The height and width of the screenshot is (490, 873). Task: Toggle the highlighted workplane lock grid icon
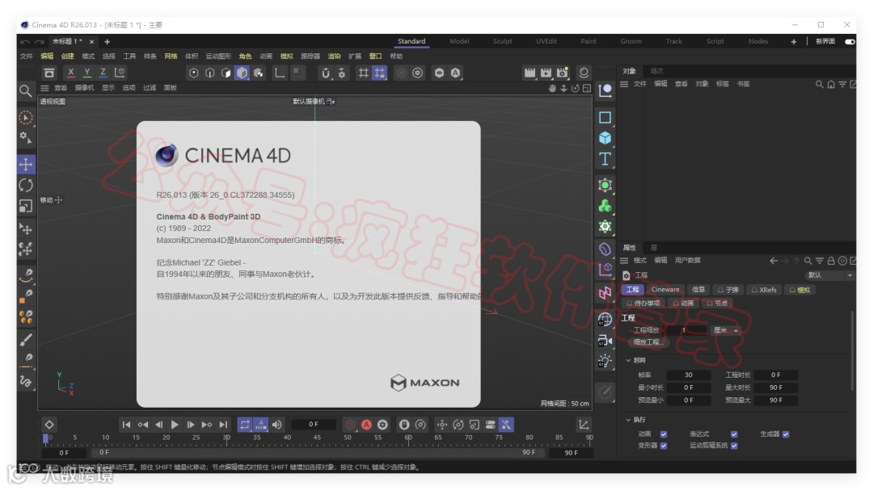(380, 73)
